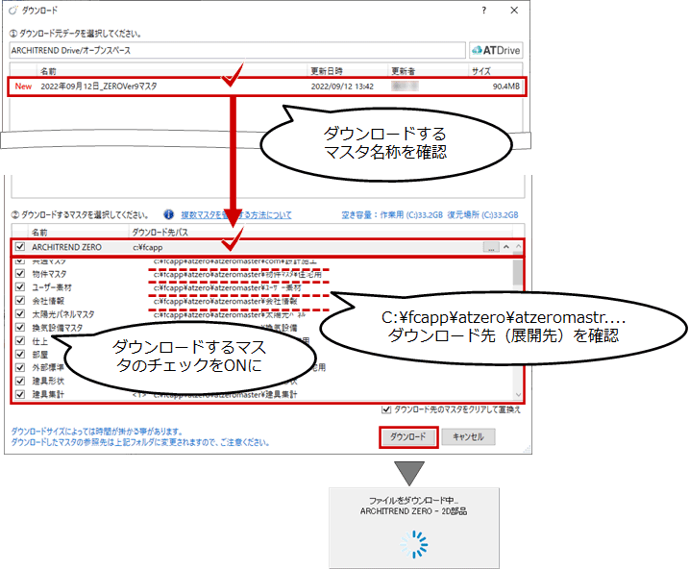
Task: Toggle the 換気設備マスタ checkbox
Action: [20, 328]
